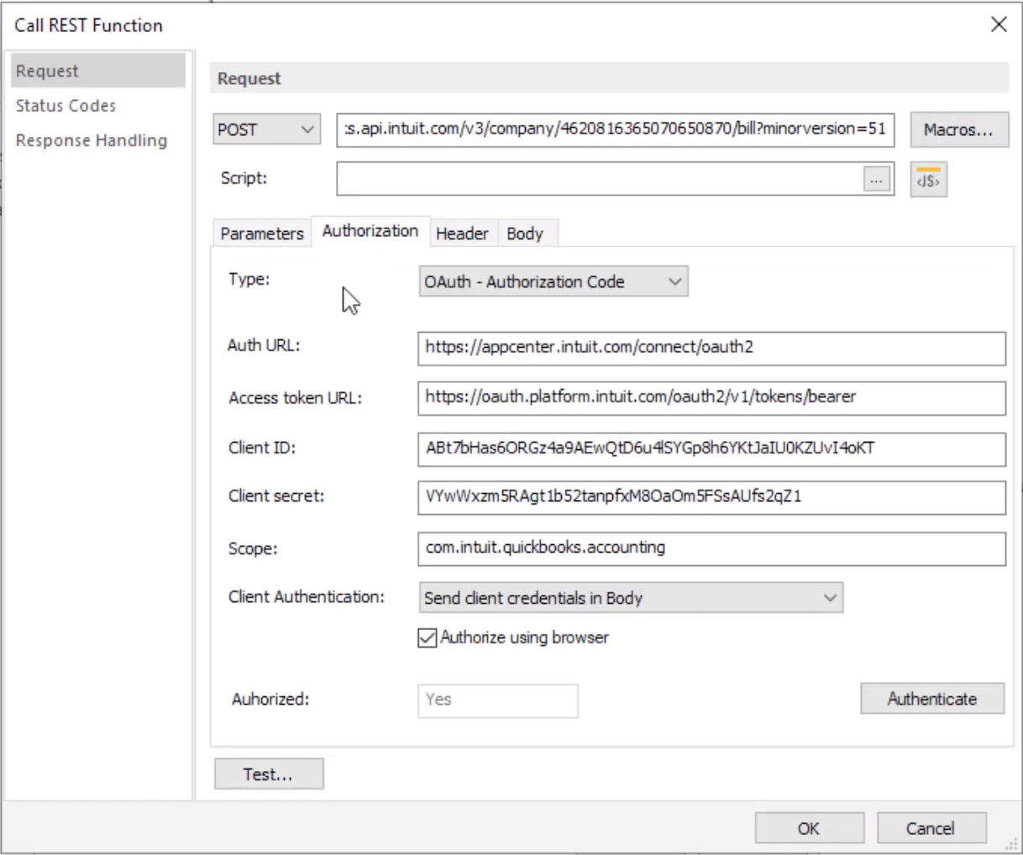Open the JavaScript script editor icon

click(927, 179)
